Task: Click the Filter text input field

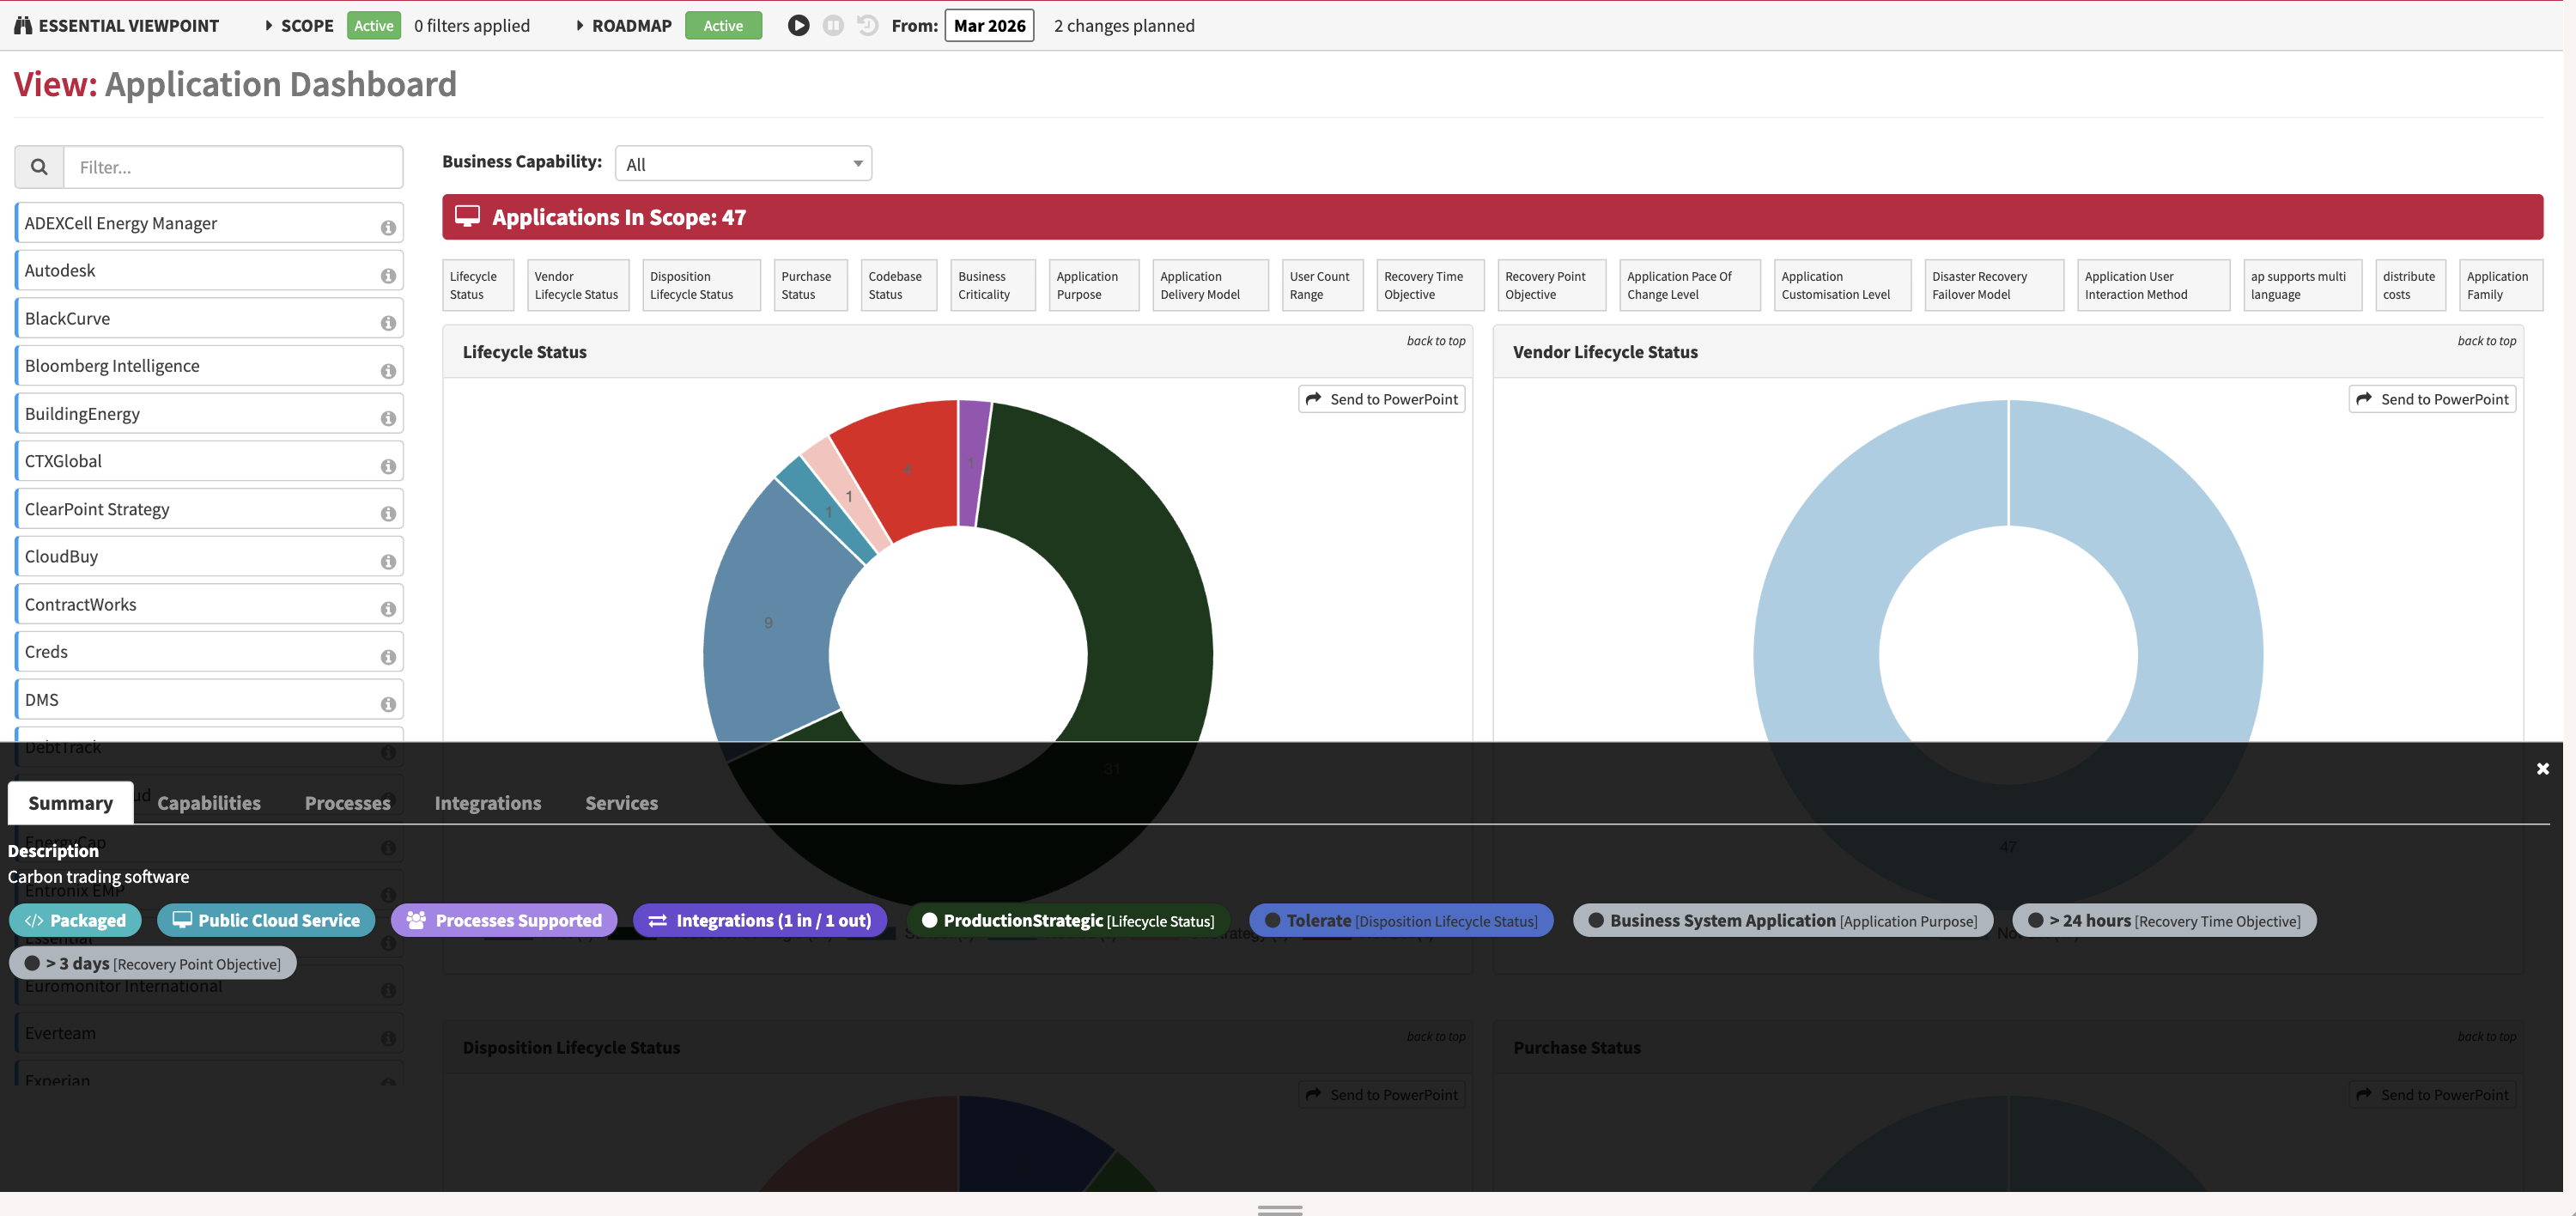Action: 233,167
